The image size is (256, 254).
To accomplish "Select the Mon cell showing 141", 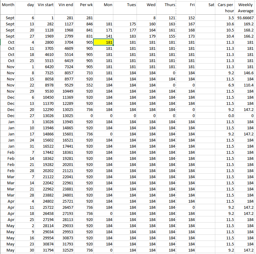I will tap(104, 36).
